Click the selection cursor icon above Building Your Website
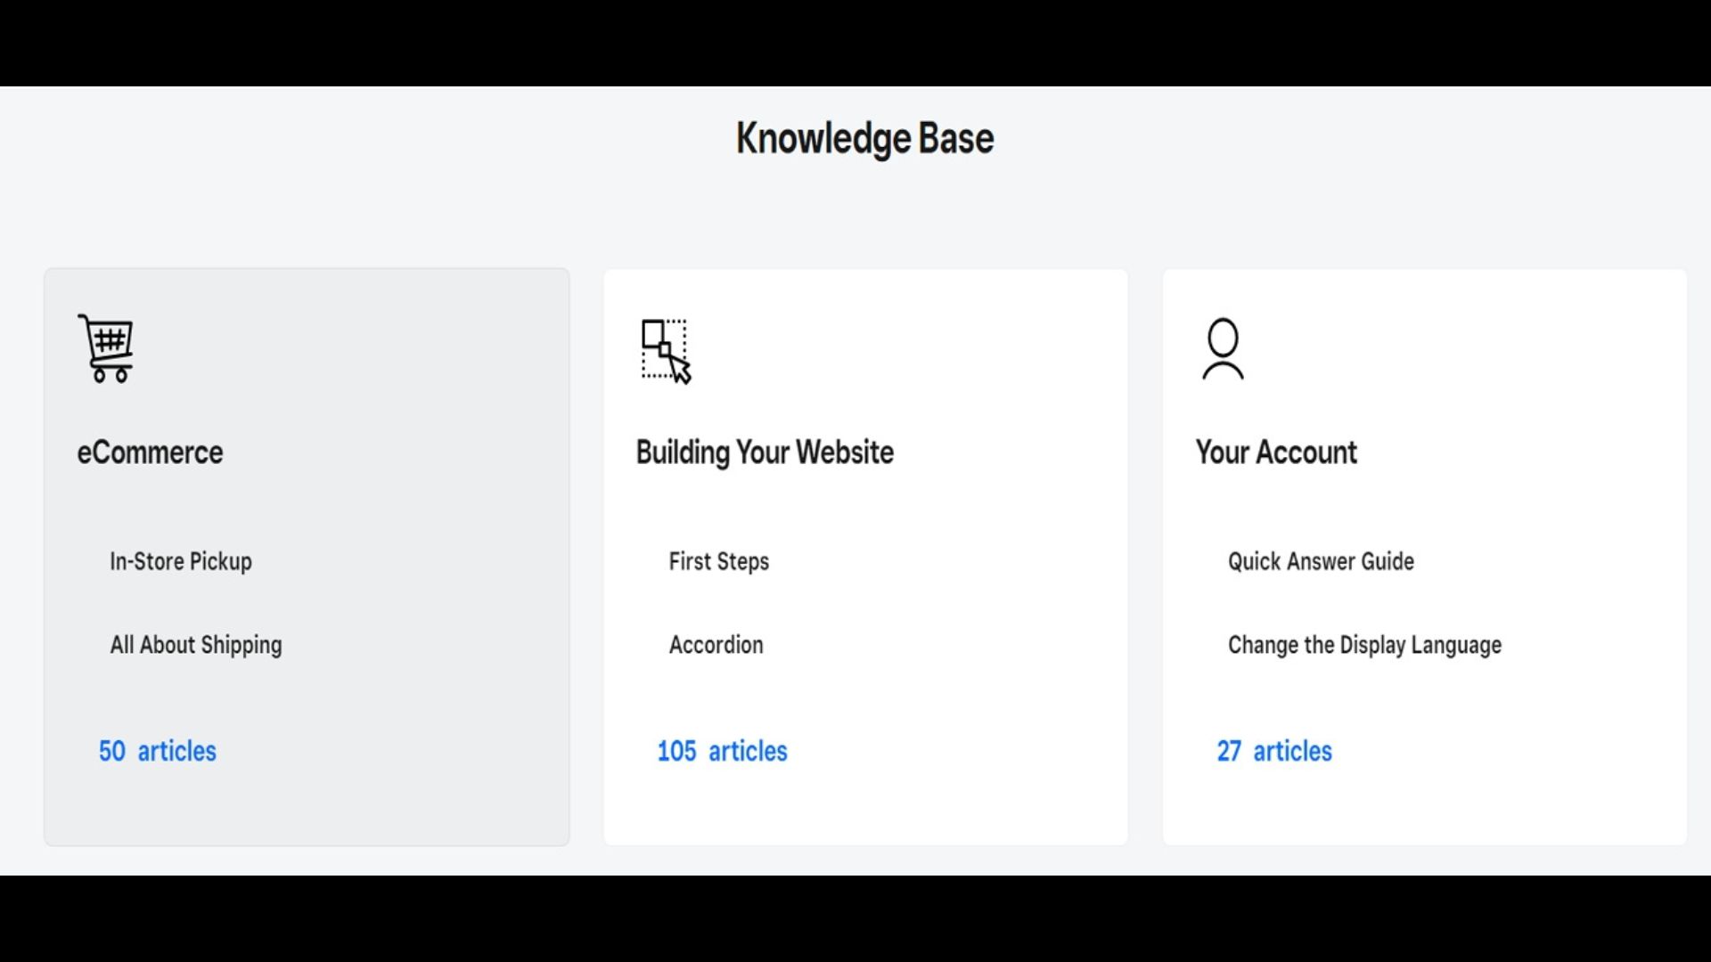Image resolution: width=1711 pixels, height=962 pixels. (665, 352)
